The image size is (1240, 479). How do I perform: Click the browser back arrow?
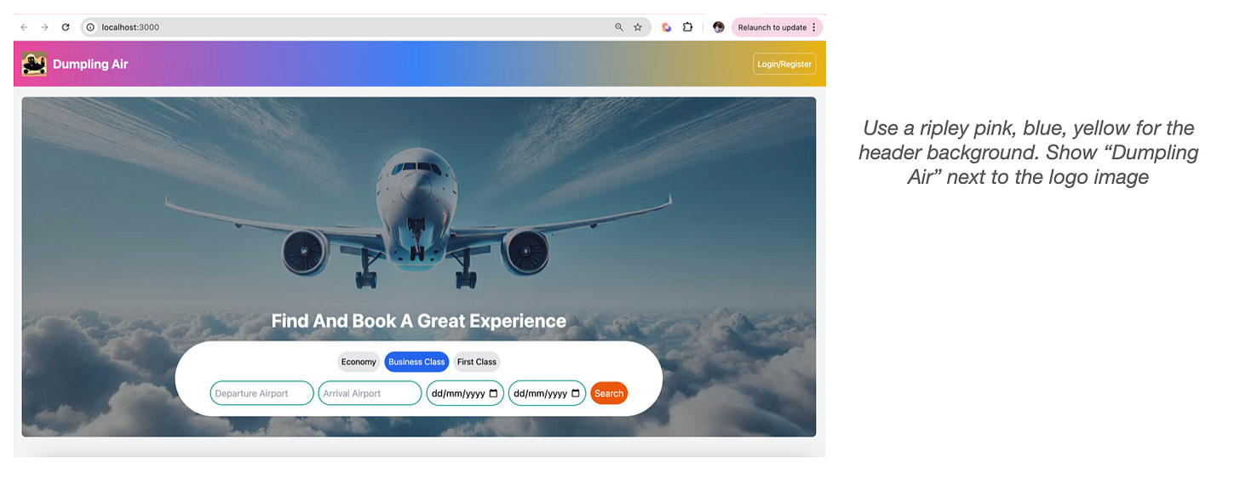24,27
